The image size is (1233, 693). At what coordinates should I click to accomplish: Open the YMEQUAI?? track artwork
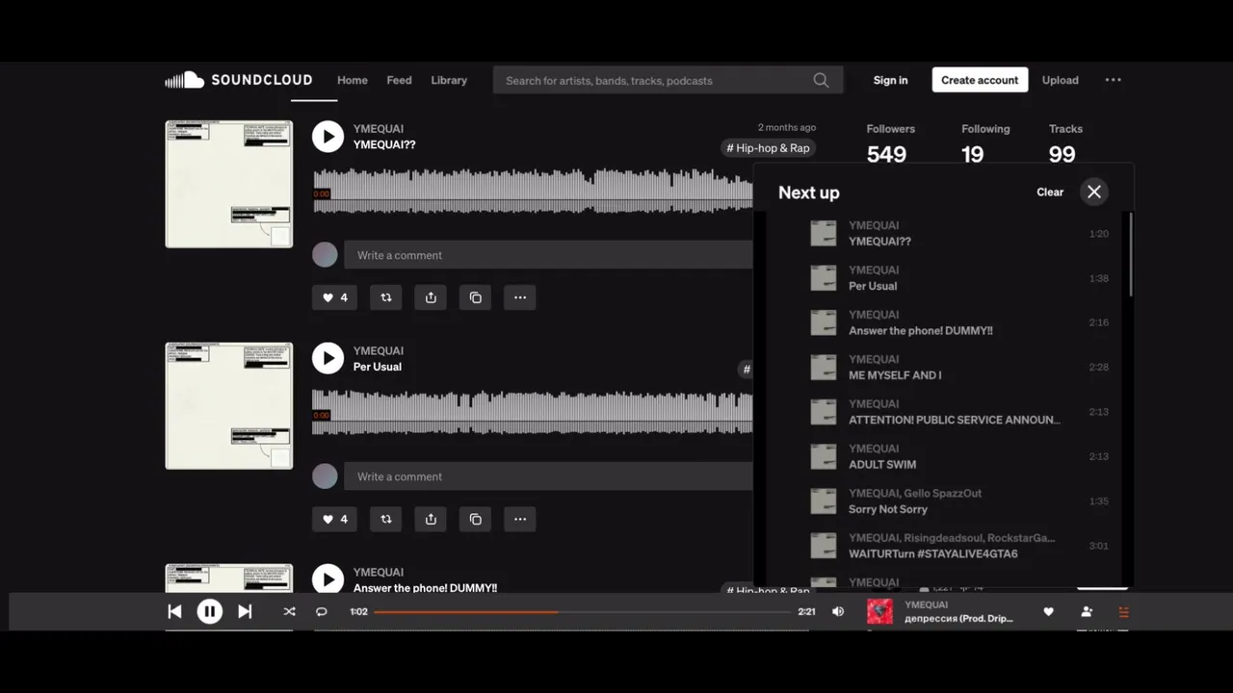pos(229,184)
